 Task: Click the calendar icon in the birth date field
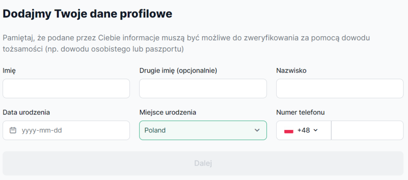[x=13, y=130]
